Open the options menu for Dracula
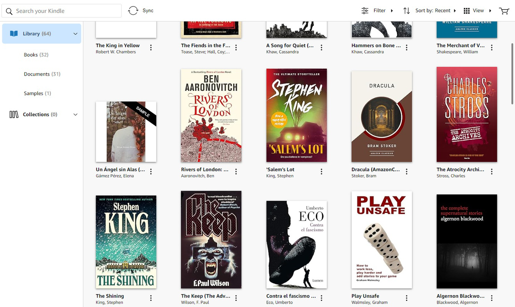Viewport: 515px width, 307px height. click(407, 171)
